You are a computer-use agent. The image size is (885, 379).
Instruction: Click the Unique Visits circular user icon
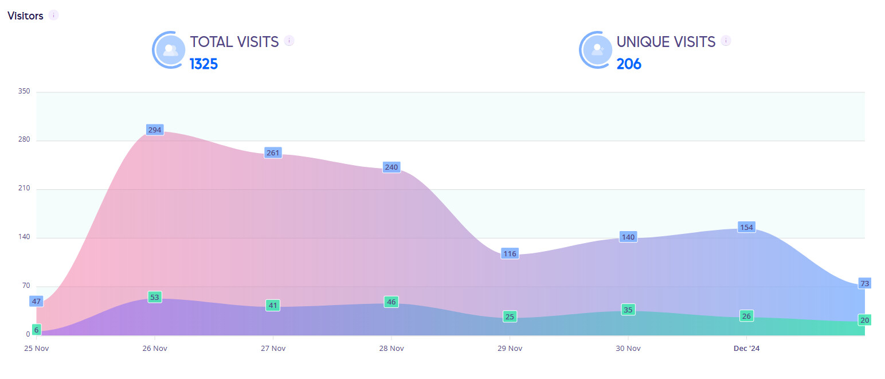click(x=596, y=50)
